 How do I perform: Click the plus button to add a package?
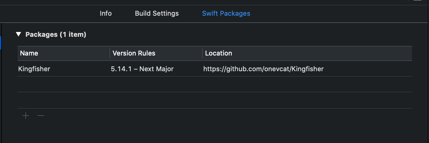point(26,116)
